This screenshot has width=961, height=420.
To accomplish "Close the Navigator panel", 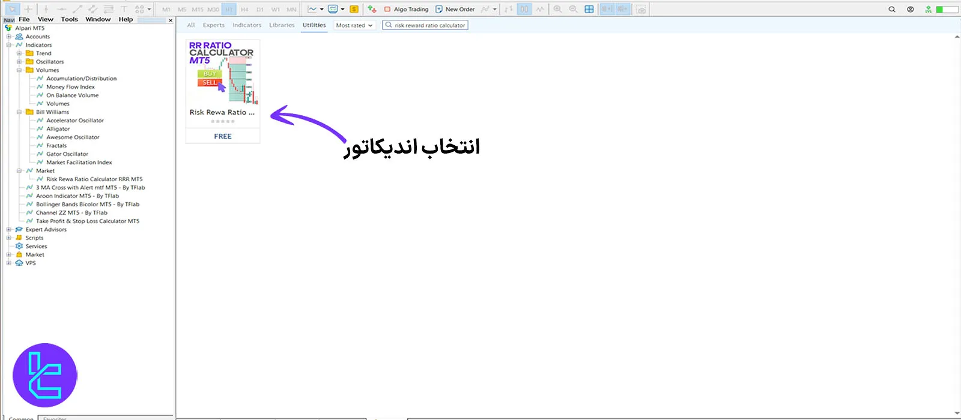I will [171, 20].
